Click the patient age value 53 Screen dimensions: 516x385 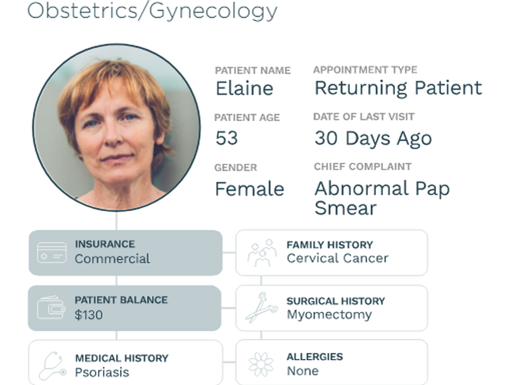tap(227, 138)
